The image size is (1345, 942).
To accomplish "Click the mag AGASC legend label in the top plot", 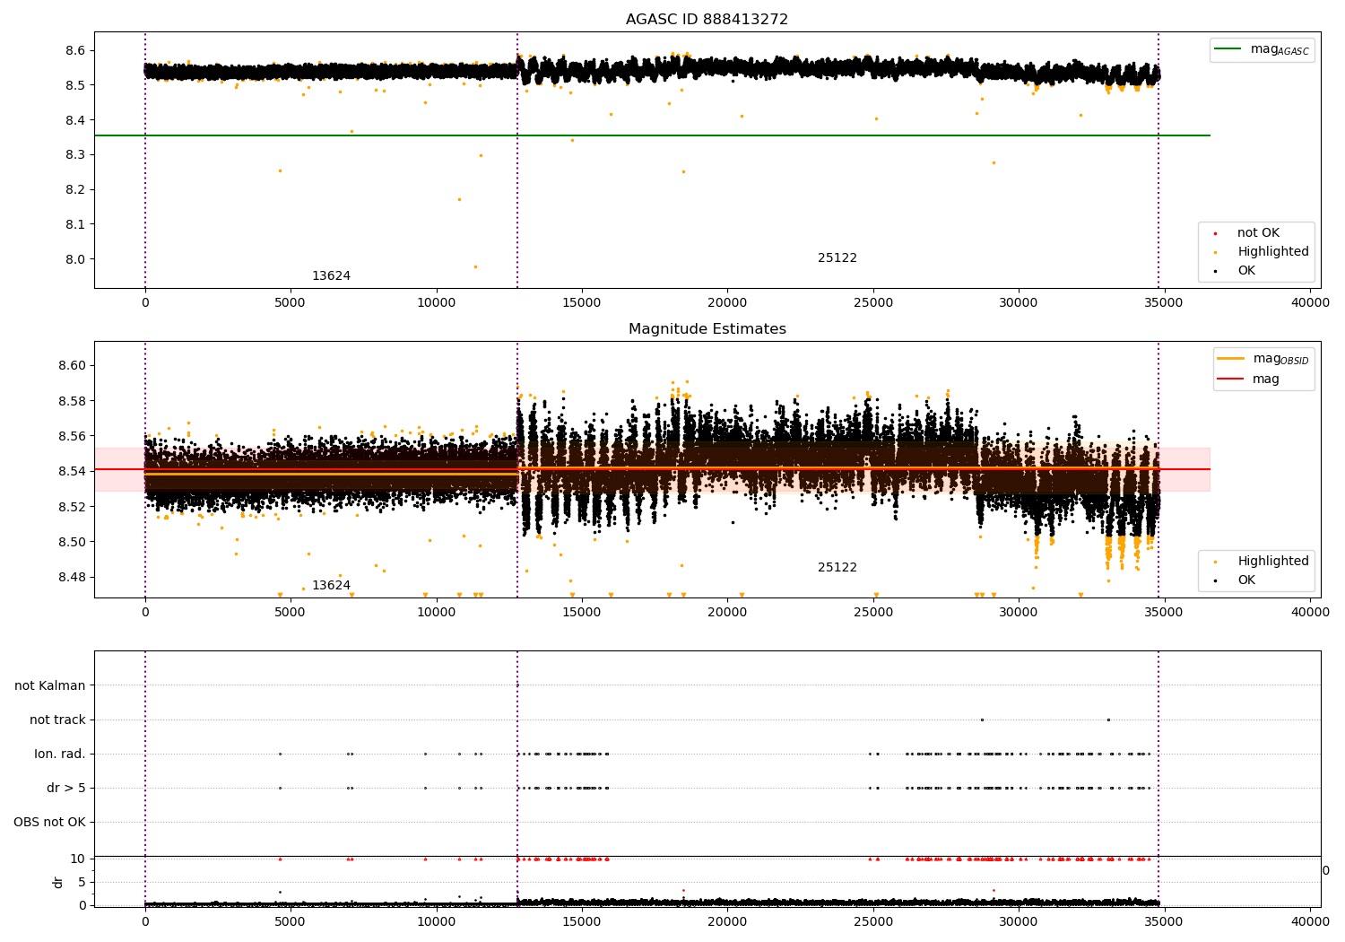I will pos(1280,49).
